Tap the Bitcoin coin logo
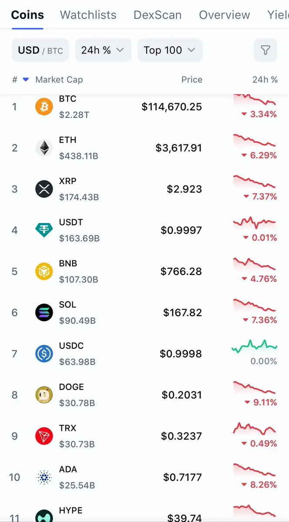This screenshot has width=289, height=522. (x=44, y=107)
